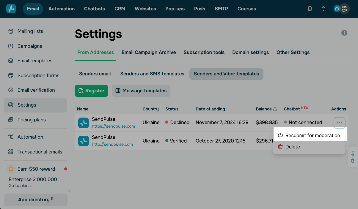The width and height of the screenshot is (358, 209).
Task: Click the SendPulse logo in Verified row
Action: click(84, 141)
